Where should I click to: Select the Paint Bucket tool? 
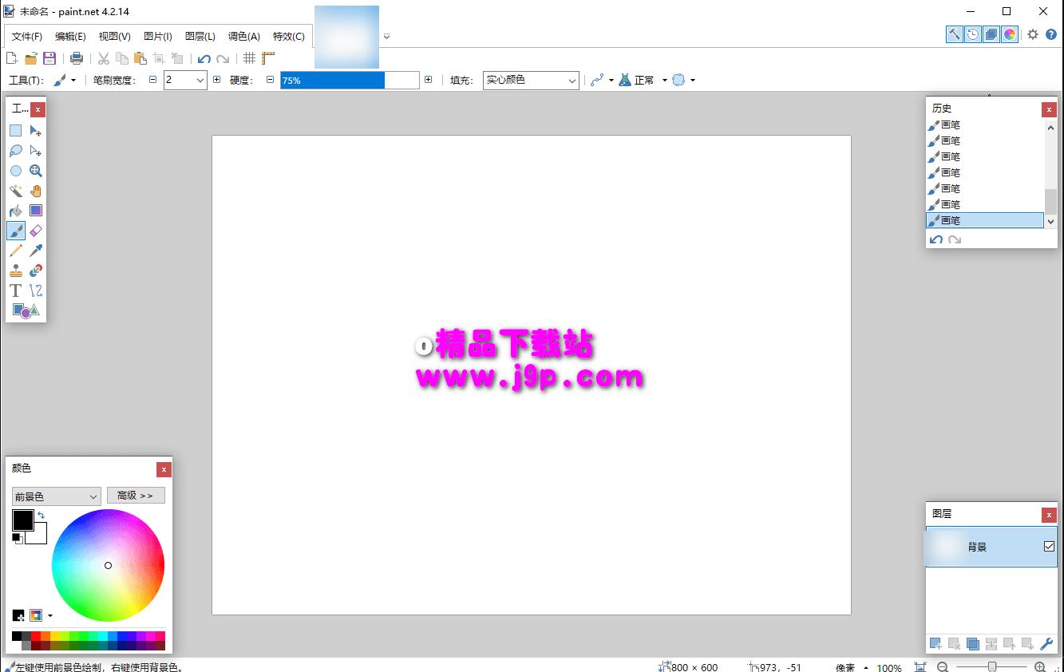tap(16, 211)
